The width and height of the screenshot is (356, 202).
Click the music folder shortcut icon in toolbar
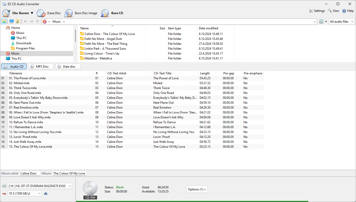[x=18, y=22]
